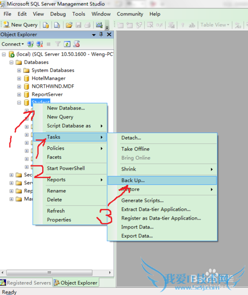The image size is (248, 295).
Task: Click the Activity Monitor toolbar icon
Action: [99, 25]
